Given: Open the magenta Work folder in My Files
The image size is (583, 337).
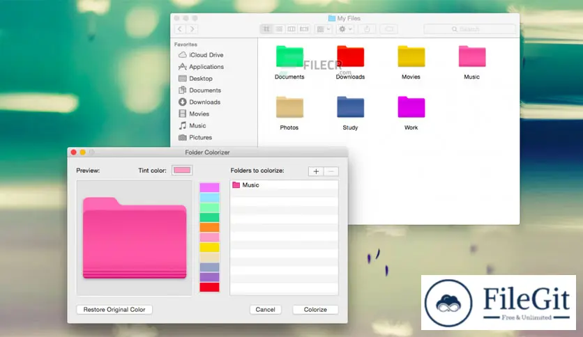Looking at the screenshot, I should [x=411, y=107].
